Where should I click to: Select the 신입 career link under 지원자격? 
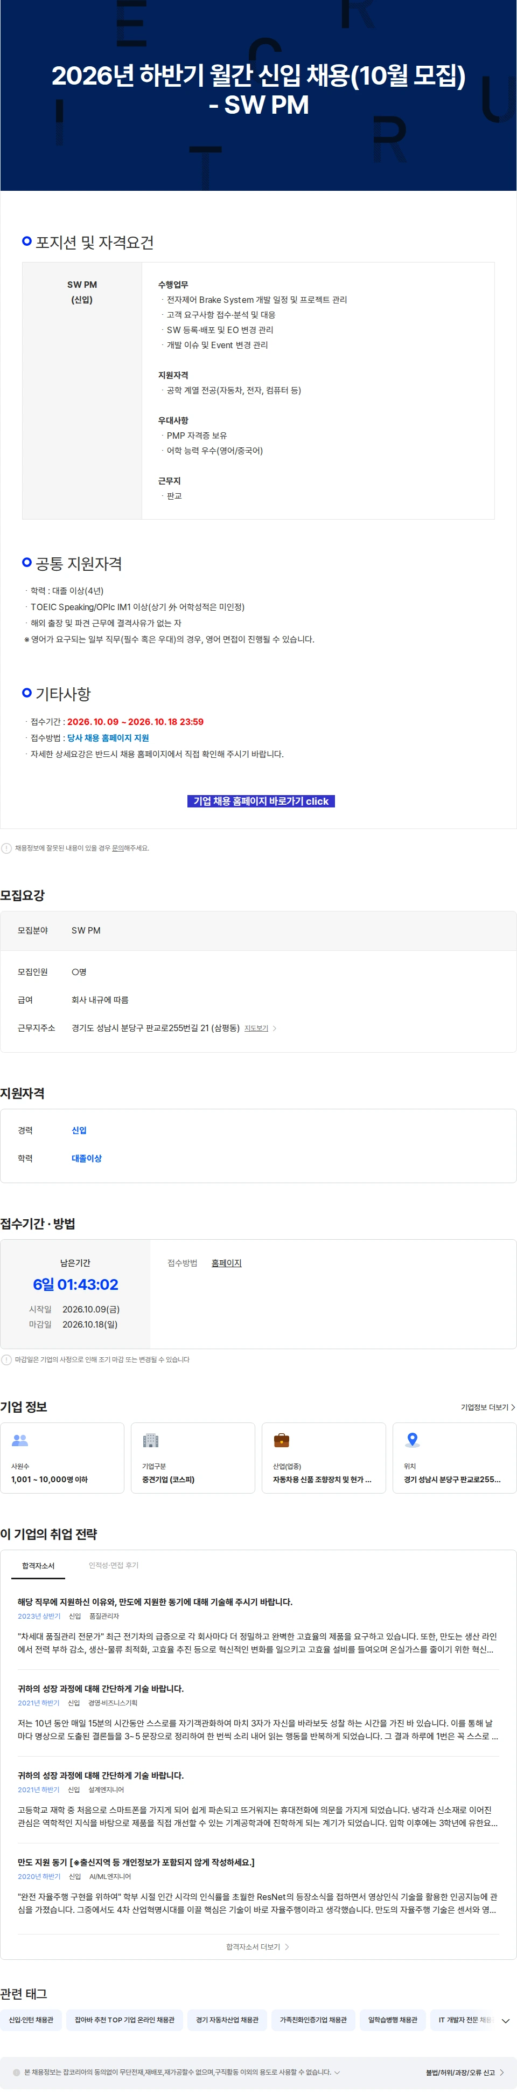(79, 1130)
